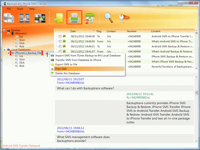Select Dick contact under iPhone4,1 device
The height and width of the screenshot is (150, 200).
pos(22,43)
